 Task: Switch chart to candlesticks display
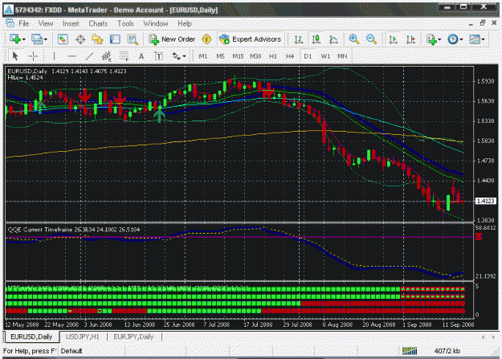click(316, 39)
